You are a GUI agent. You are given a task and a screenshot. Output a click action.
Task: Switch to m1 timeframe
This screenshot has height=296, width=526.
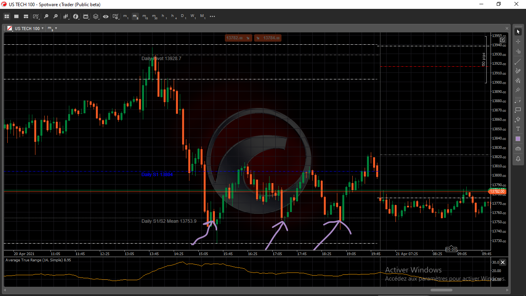[x=126, y=17]
